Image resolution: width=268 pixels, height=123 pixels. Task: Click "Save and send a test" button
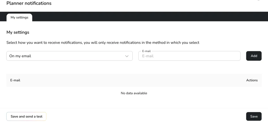pos(26,116)
